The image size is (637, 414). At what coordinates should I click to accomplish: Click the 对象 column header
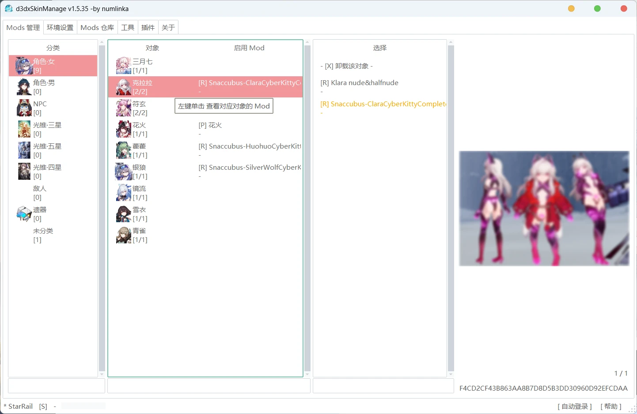152,48
